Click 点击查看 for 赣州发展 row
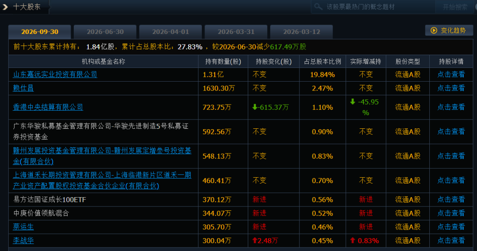Image resolution: width=477 pixels, height=251 pixels. 451,156
